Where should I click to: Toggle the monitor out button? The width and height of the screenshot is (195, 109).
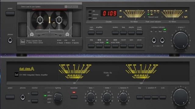(x=34, y=101)
